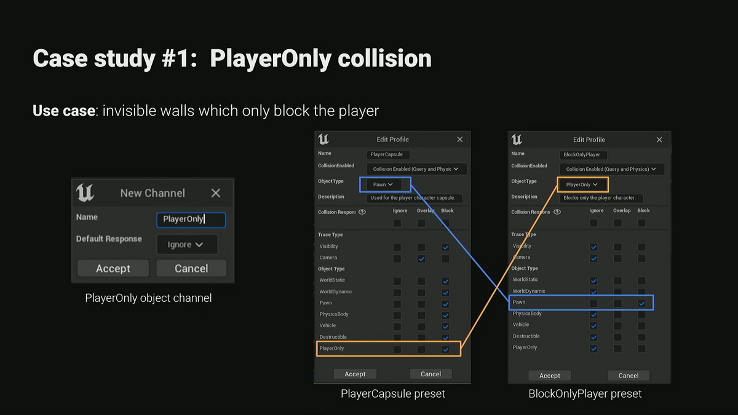Click Accept in the New Channel dialog
The width and height of the screenshot is (738, 415).
pyautogui.click(x=113, y=268)
